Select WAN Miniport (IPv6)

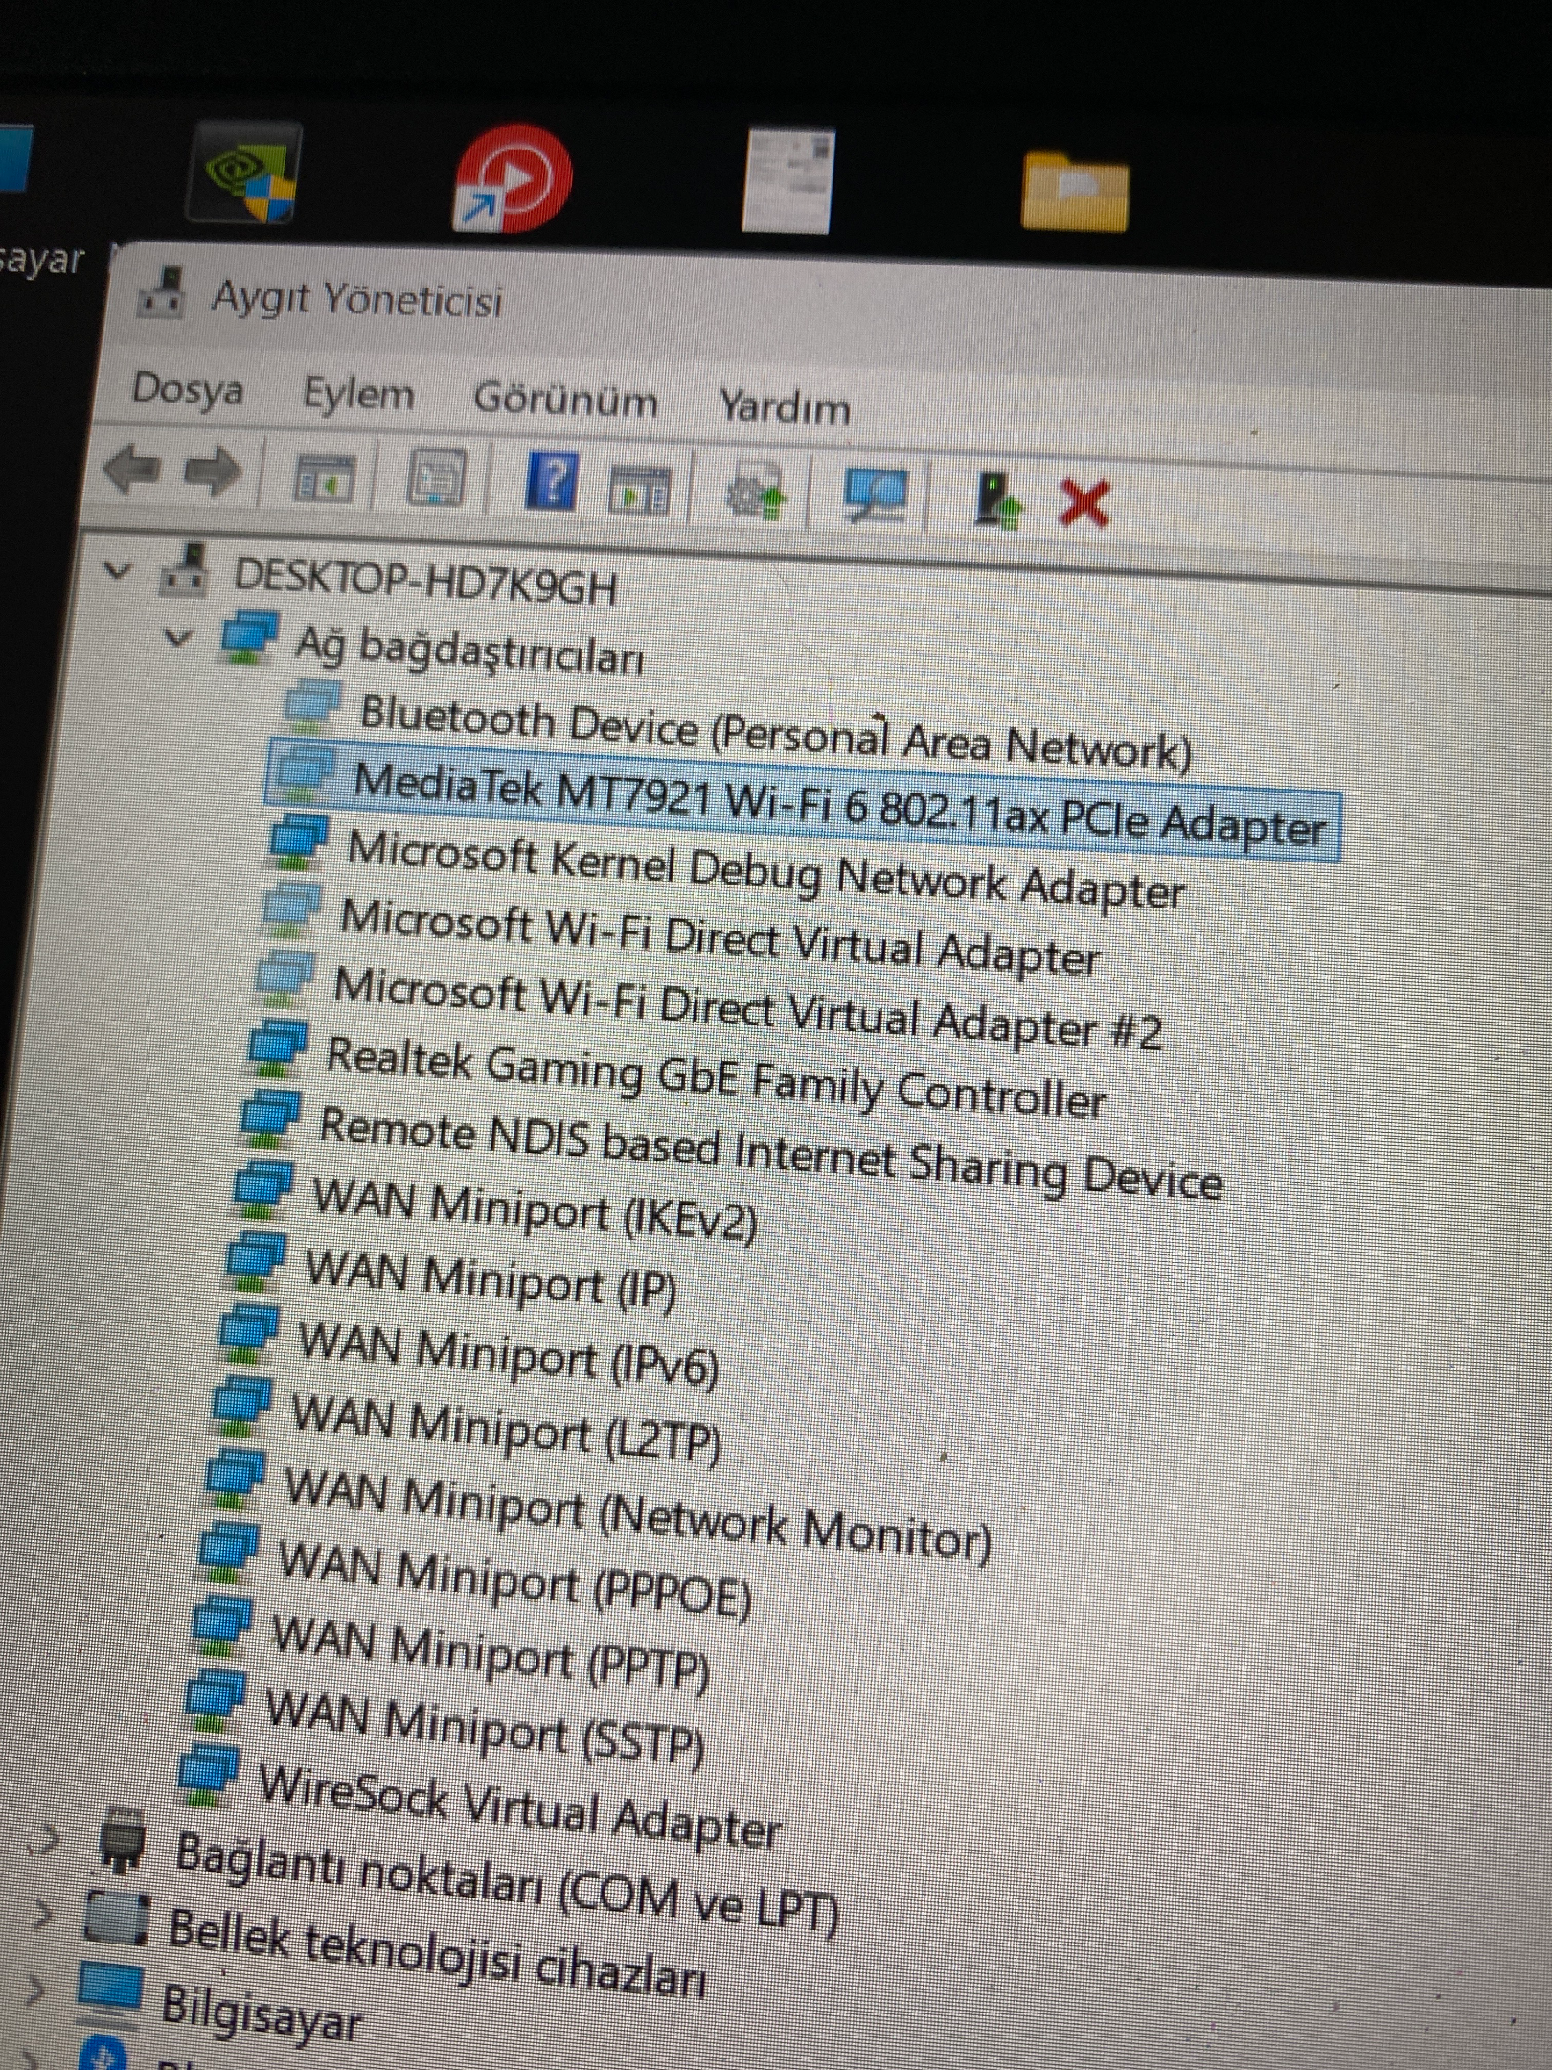[508, 1352]
